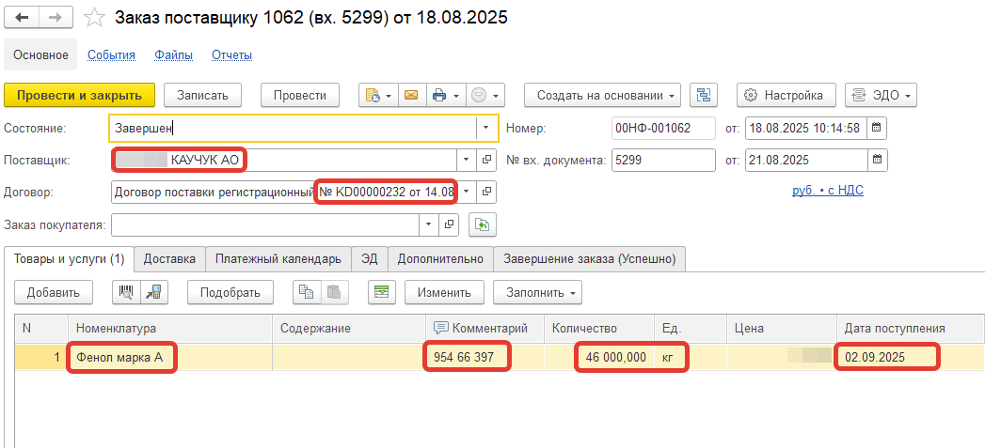Viewport: 985px width, 448px height.
Task: Add document to favorites with star icon
Action: 94,18
